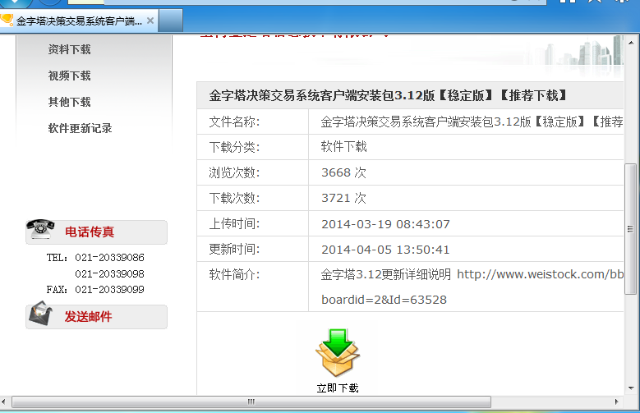Click the horizontal scrollbar left arrow
The image size is (640, 413).
coord(3,402)
